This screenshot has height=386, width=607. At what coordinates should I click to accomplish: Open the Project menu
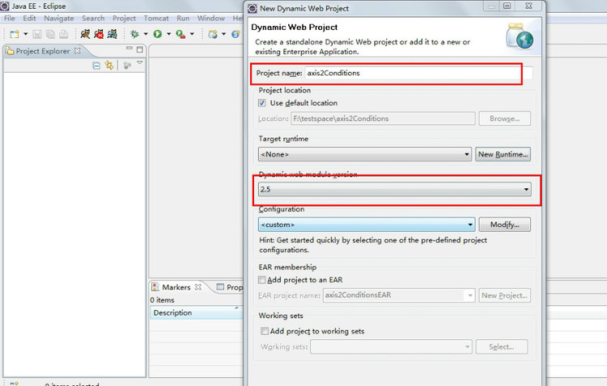click(124, 18)
